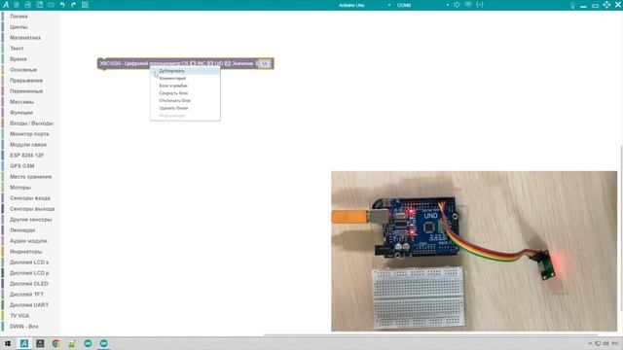The image size is (623, 350).
Task: Open the Монитор порта category
Action: (x=30, y=134)
